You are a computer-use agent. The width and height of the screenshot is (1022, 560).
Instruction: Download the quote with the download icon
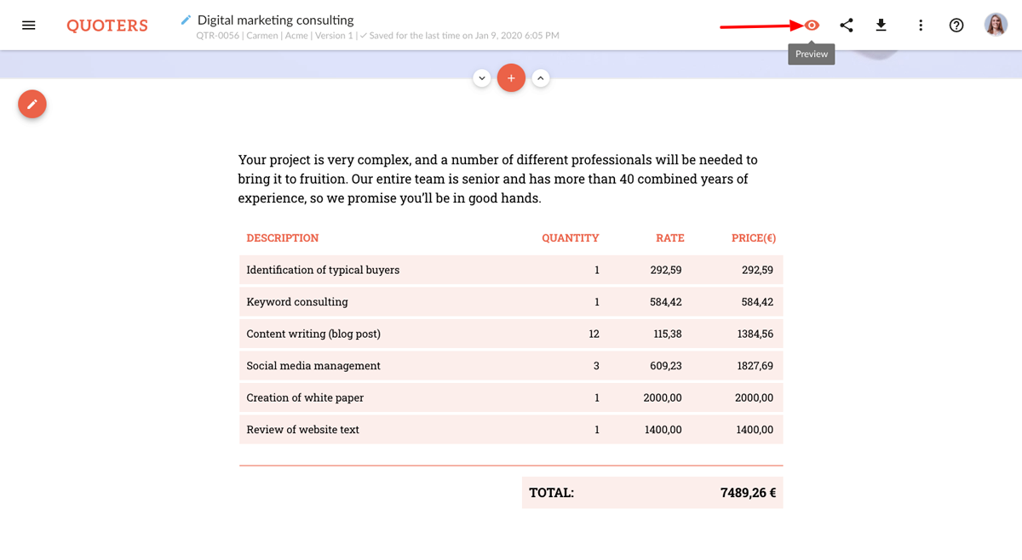[881, 26]
